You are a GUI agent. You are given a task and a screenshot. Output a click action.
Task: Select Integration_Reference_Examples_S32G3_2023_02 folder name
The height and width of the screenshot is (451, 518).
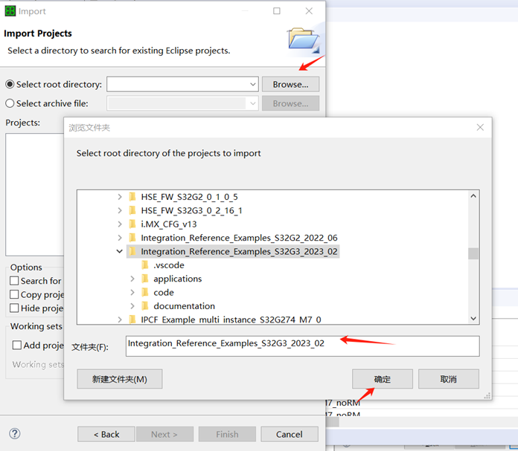pos(239,252)
